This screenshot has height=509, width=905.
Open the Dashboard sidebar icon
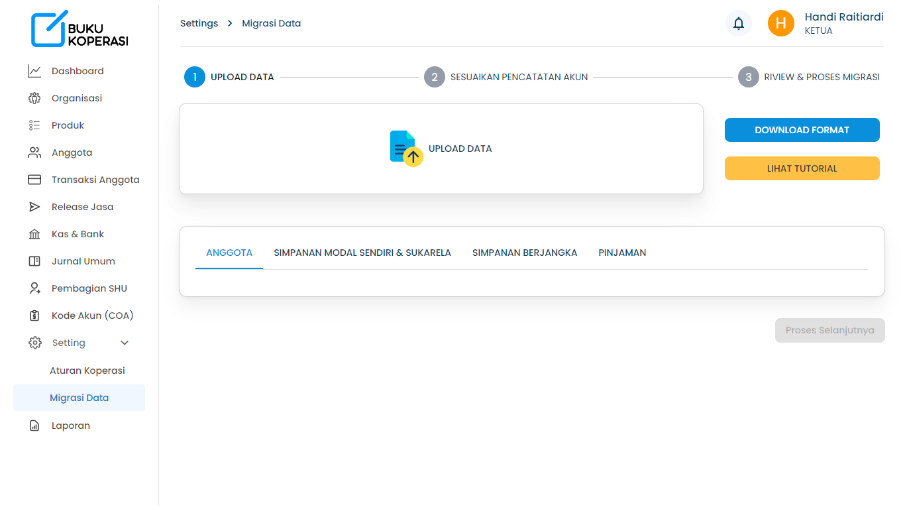coord(34,70)
